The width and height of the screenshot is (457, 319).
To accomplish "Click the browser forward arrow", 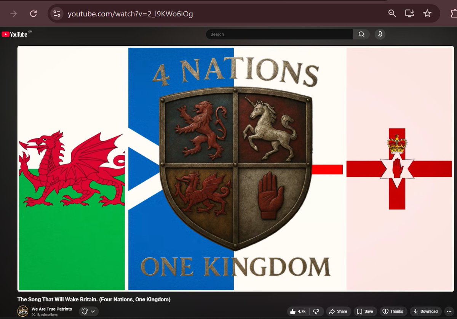I will (13, 14).
